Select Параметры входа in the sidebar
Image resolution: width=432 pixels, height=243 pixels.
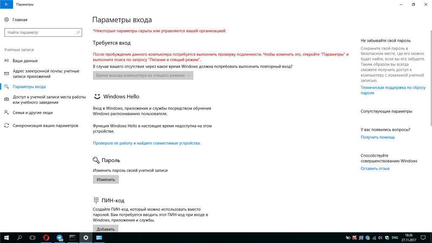pyautogui.click(x=29, y=86)
